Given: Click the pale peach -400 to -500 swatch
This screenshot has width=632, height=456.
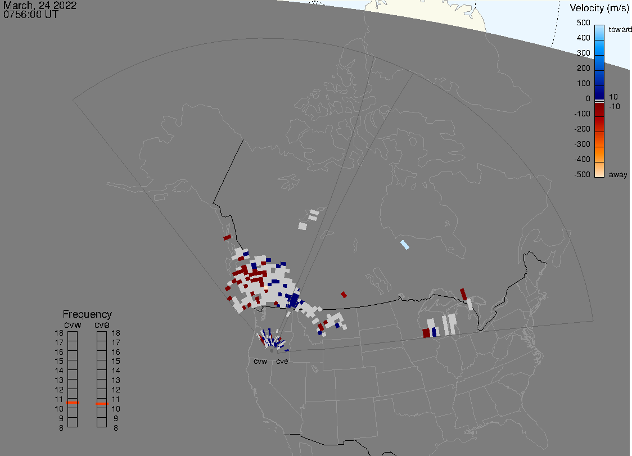Looking at the screenshot, I should pos(599,170).
